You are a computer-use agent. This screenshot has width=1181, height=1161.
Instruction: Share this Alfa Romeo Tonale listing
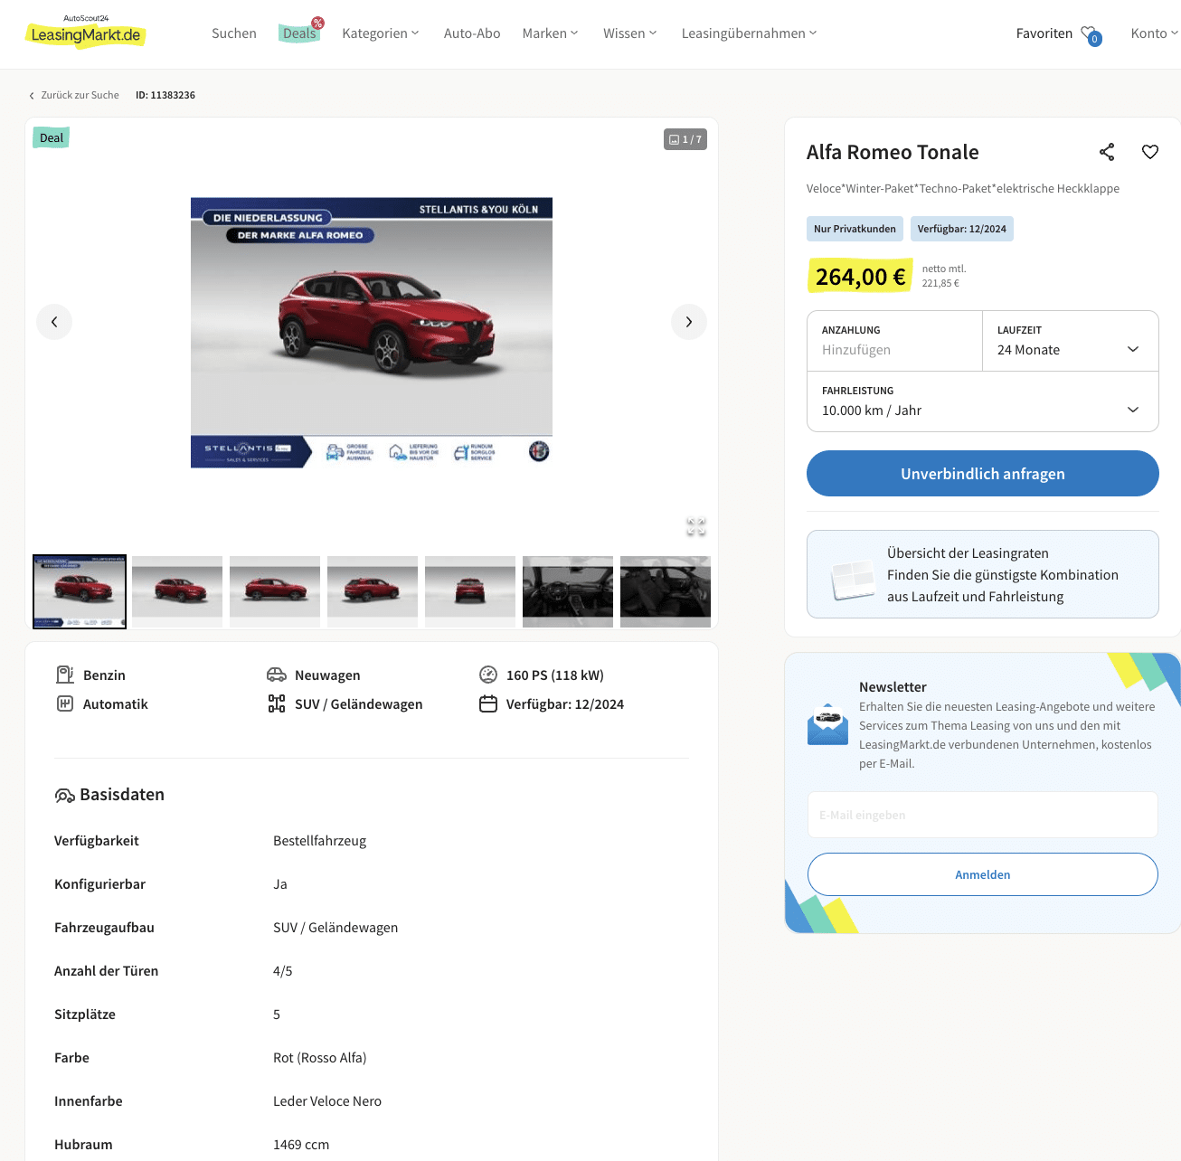click(1107, 152)
